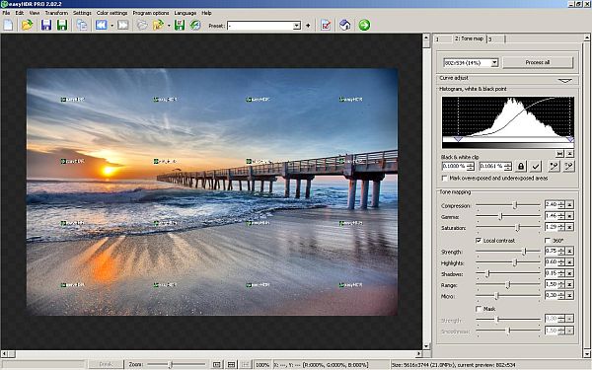
Task: Click the home icon in the toolbar
Action: pyautogui.click(x=344, y=26)
